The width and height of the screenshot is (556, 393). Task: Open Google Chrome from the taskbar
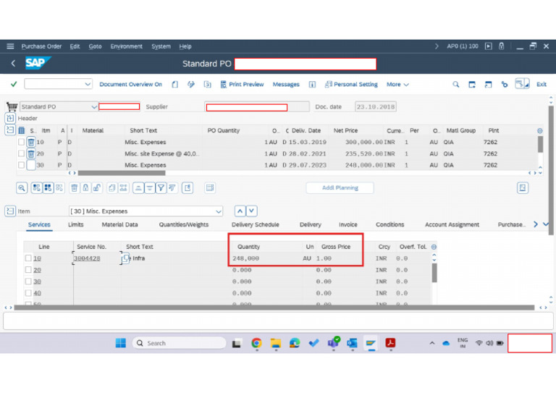(256, 342)
